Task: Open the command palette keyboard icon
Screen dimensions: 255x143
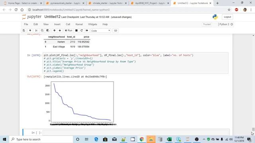Action: point(116,31)
